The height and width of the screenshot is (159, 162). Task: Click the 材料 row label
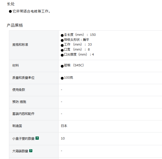coord(15,65)
